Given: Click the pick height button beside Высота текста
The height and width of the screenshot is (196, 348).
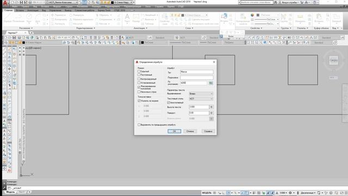Looking at the screenshot, I should pyautogui.click(x=212, y=107).
